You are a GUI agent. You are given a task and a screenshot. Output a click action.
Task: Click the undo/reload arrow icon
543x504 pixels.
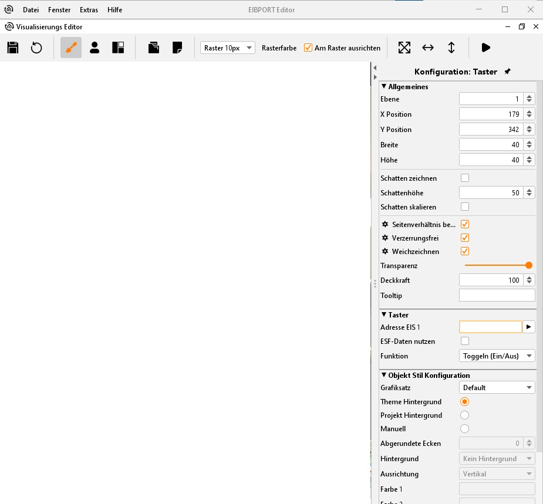click(36, 48)
